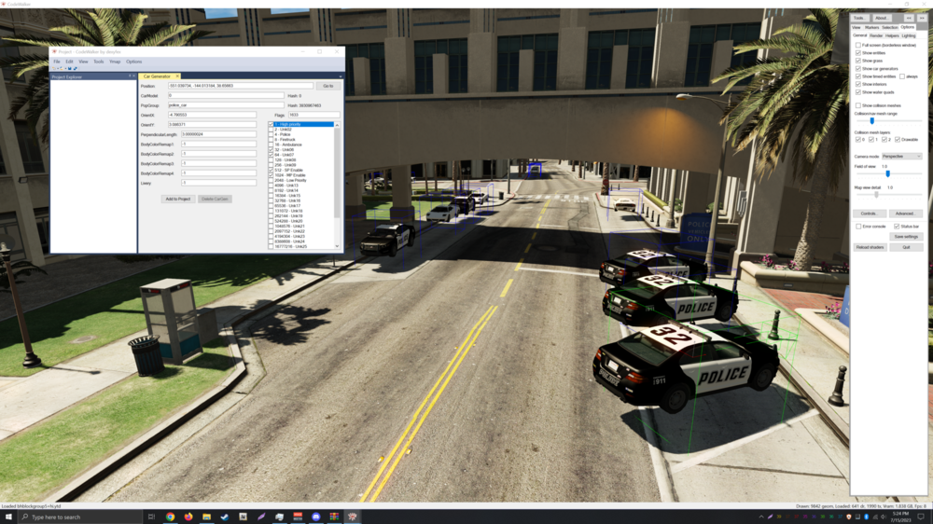Click the Save icon in Project toolbar
This screenshot has height=524, width=933.
70,68
